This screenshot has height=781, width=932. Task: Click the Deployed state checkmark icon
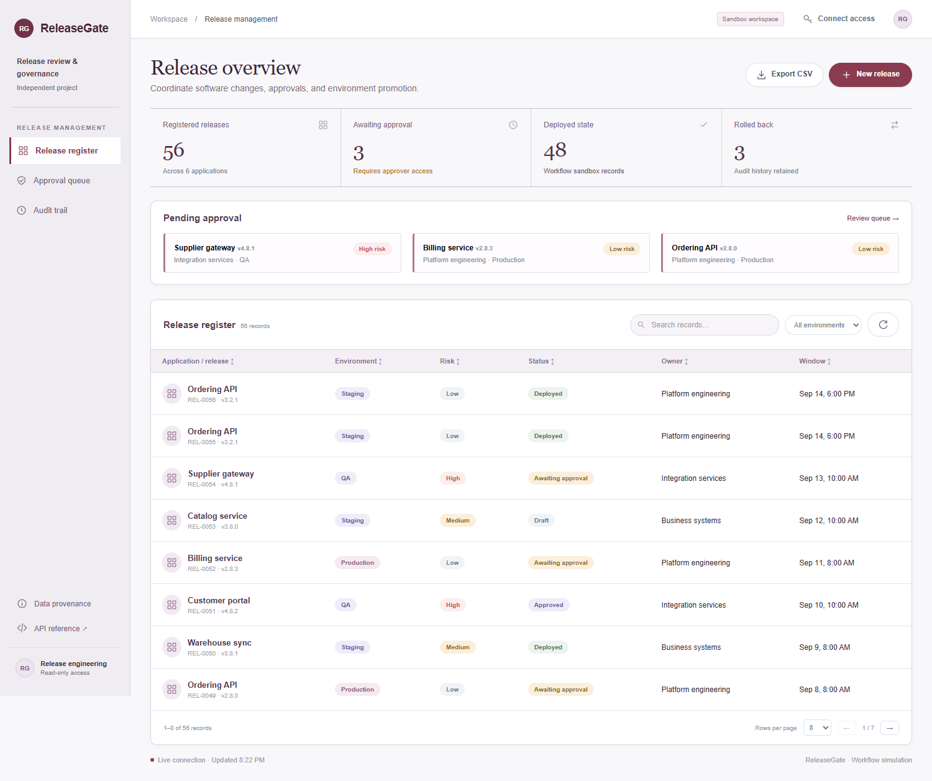pos(704,125)
